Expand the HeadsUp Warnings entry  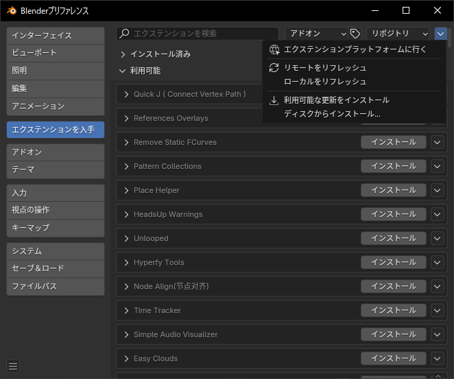pyautogui.click(x=126, y=215)
